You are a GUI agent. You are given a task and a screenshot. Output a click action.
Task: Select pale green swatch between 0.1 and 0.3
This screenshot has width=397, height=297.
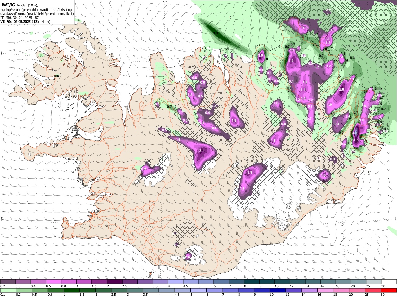[x=8, y=291]
